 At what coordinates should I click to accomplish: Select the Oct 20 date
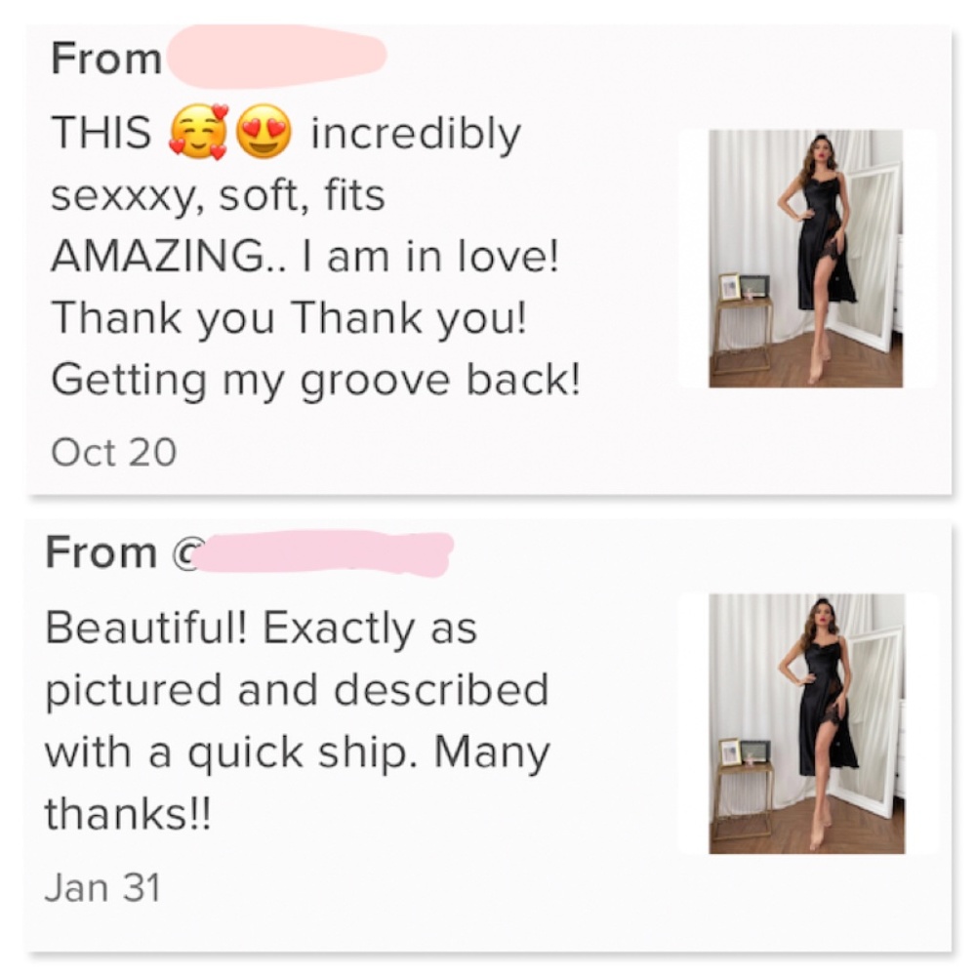pos(113,452)
